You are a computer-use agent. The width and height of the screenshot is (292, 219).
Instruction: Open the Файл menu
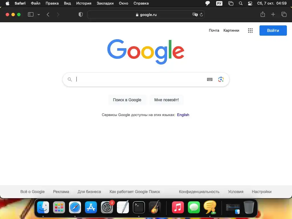pos(35,3)
